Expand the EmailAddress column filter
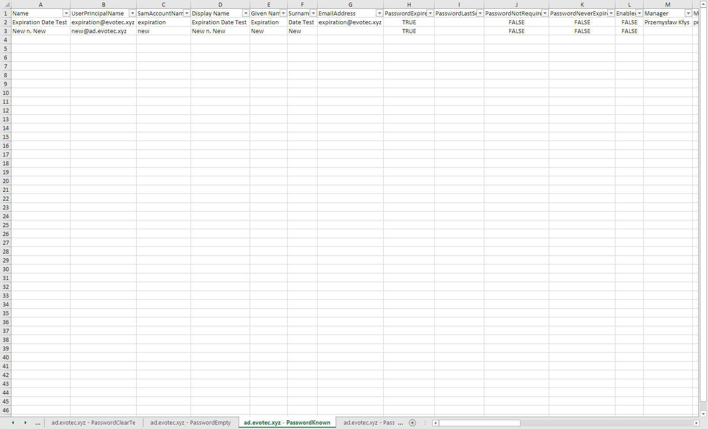This screenshot has width=708, height=429. coord(379,14)
